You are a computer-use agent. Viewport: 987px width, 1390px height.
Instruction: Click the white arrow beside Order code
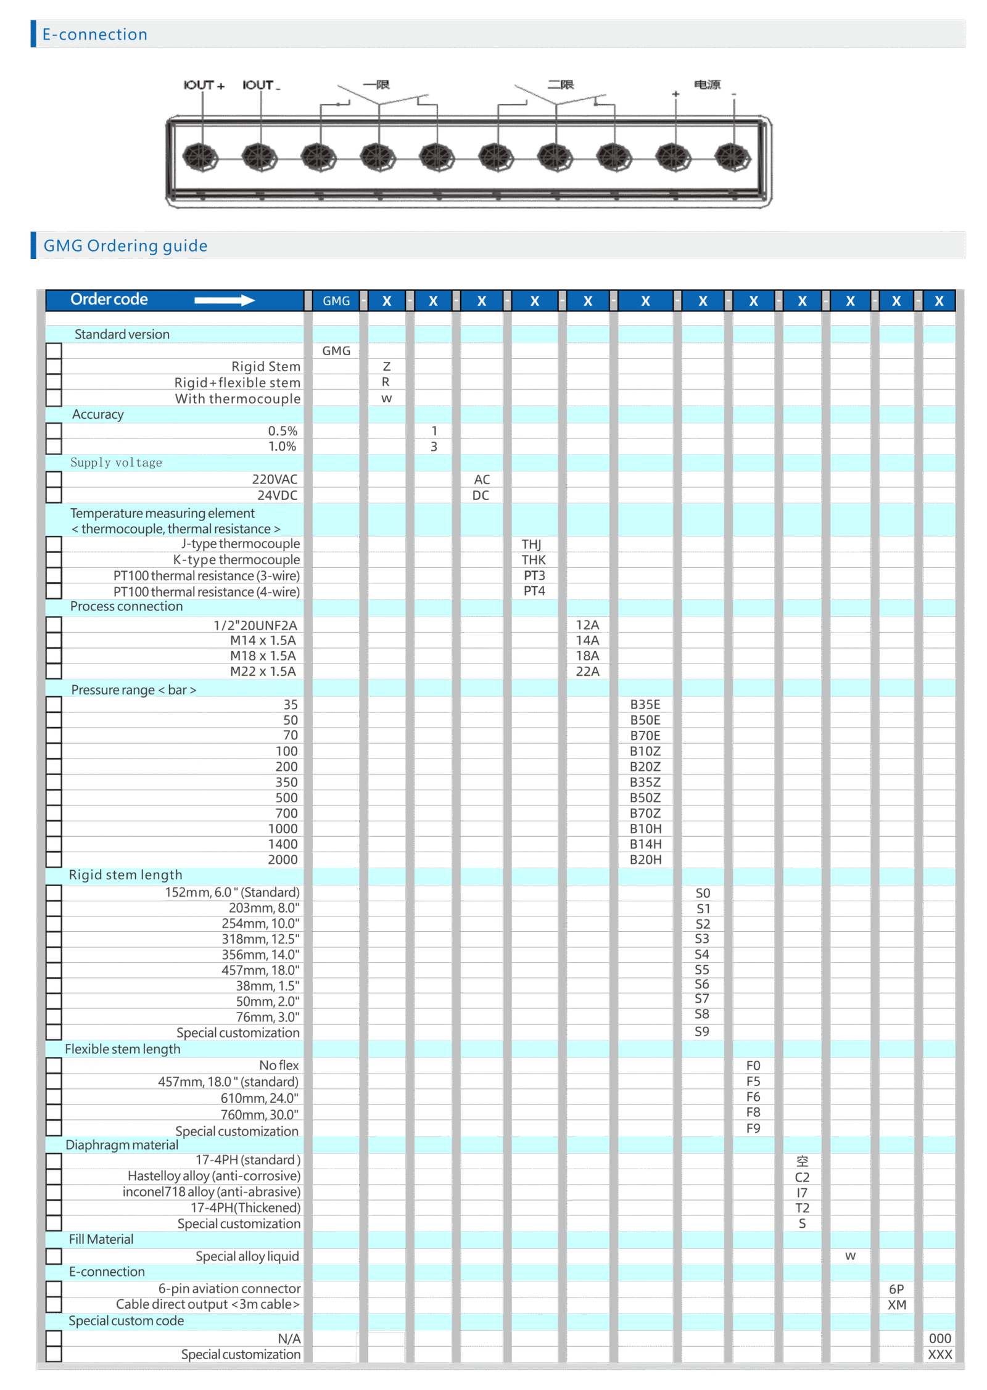click(224, 300)
